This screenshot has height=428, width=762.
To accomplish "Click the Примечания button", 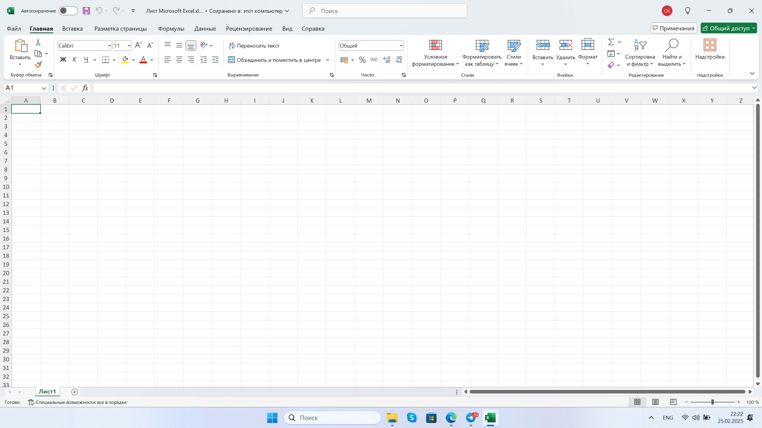I will point(673,28).
